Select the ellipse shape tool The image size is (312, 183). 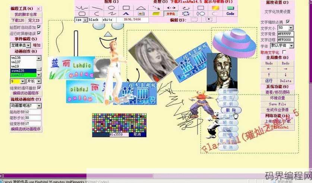[x=111, y=8]
